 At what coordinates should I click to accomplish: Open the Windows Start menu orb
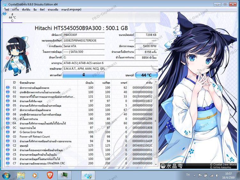coord(6,176)
